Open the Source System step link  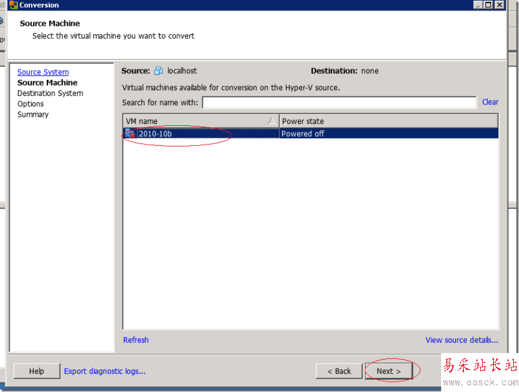pos(43,72)
